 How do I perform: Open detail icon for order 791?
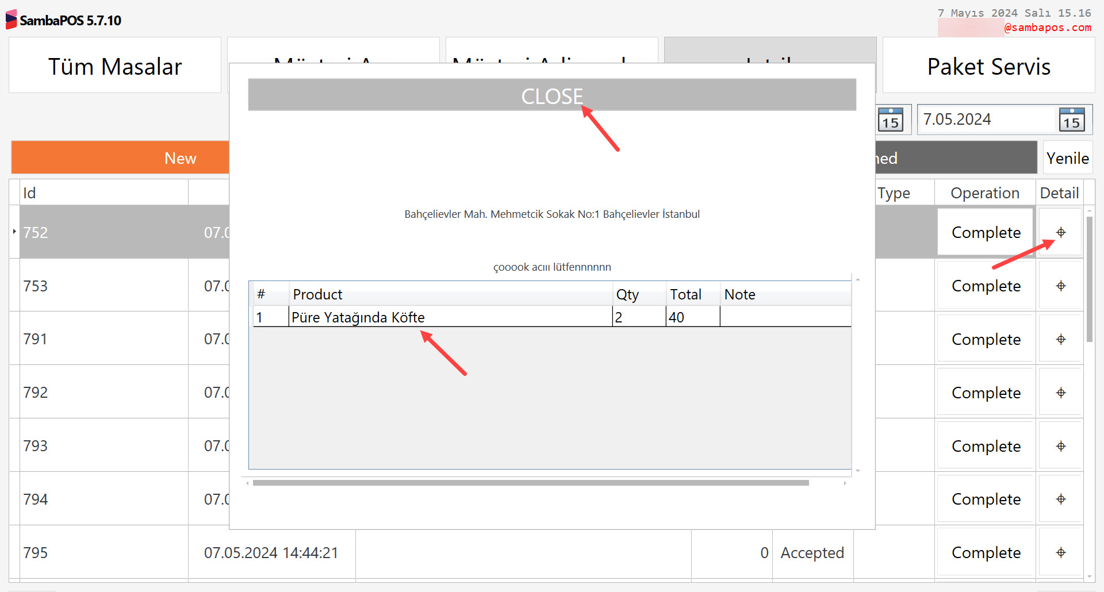tap(1061, 339)
